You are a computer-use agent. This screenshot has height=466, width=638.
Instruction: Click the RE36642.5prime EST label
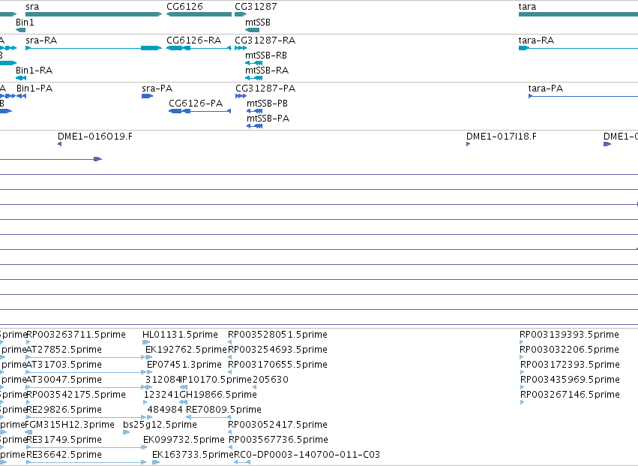click(x=64, y=455)
